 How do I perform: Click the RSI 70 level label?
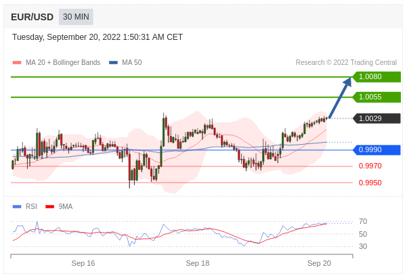363,221
